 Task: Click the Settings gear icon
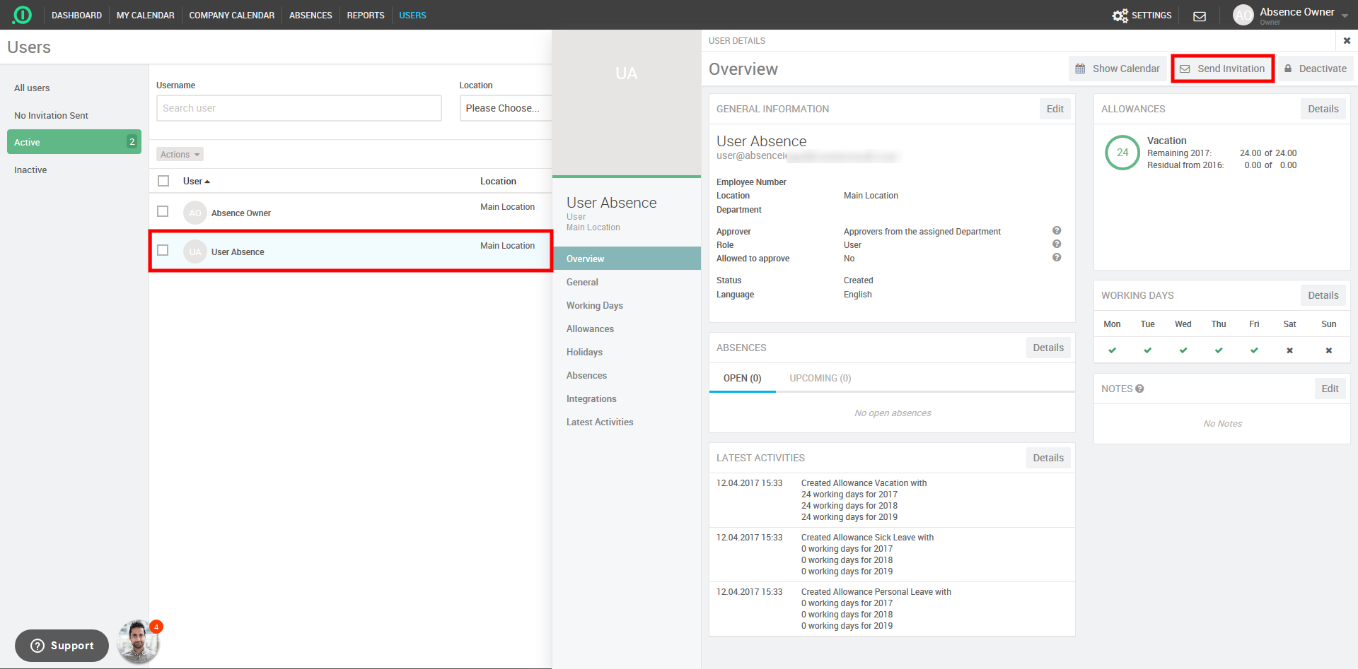pos(1120,16)
